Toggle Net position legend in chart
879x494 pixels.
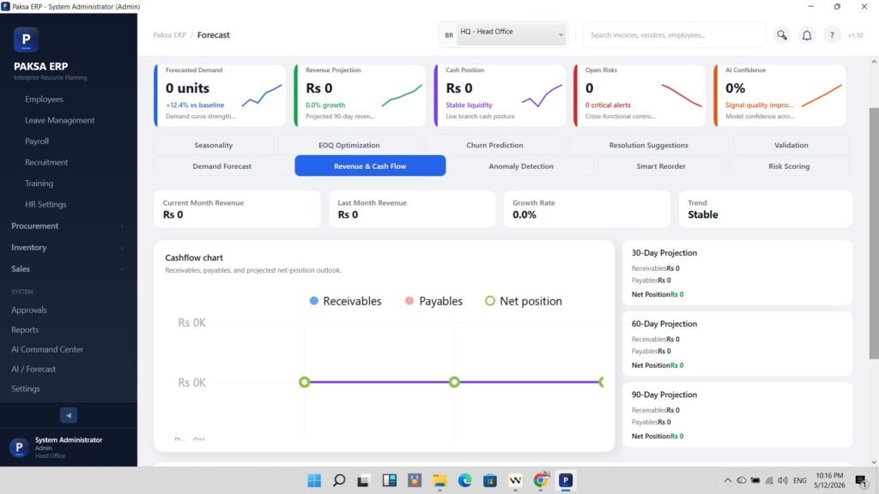pos(524,301)
